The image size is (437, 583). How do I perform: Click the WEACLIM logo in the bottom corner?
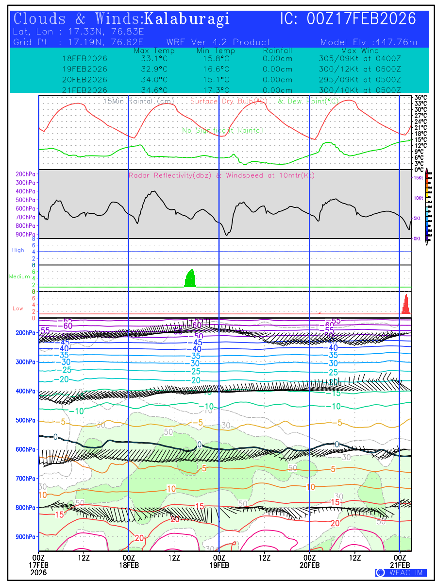tap(401, 572)
